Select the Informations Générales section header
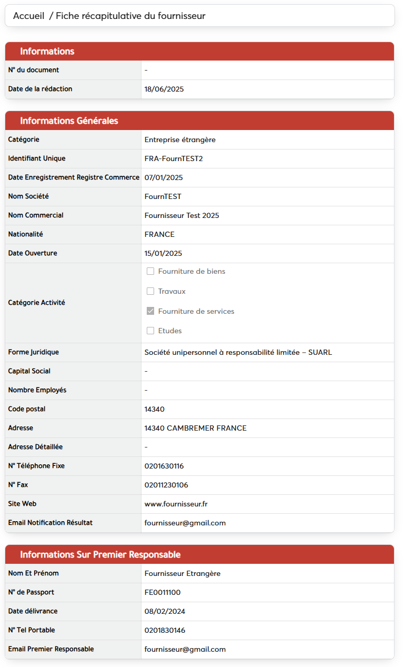 [x=69, y=121]
